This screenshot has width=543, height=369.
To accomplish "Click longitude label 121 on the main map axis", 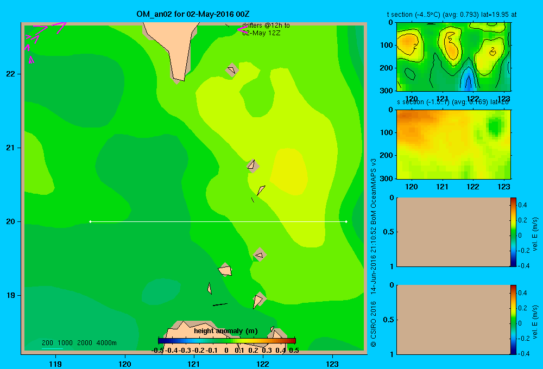I will click(194, 364).
